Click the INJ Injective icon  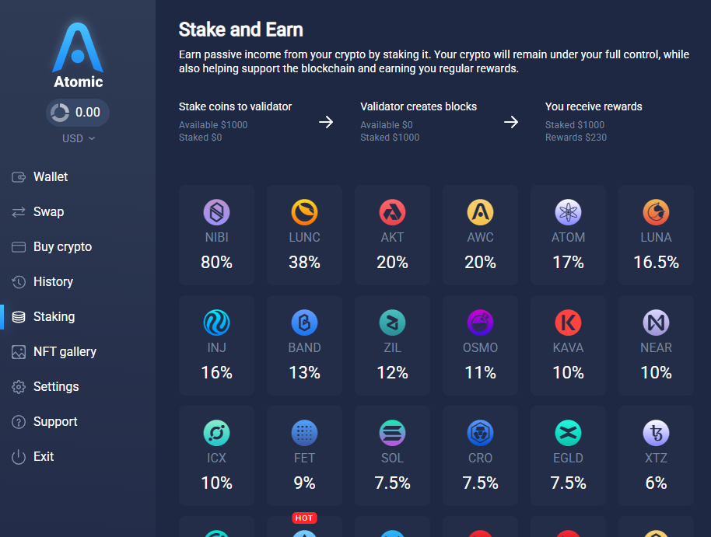pos(216,323)
